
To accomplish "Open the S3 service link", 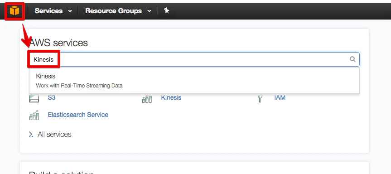I will (x=52, y=97).
